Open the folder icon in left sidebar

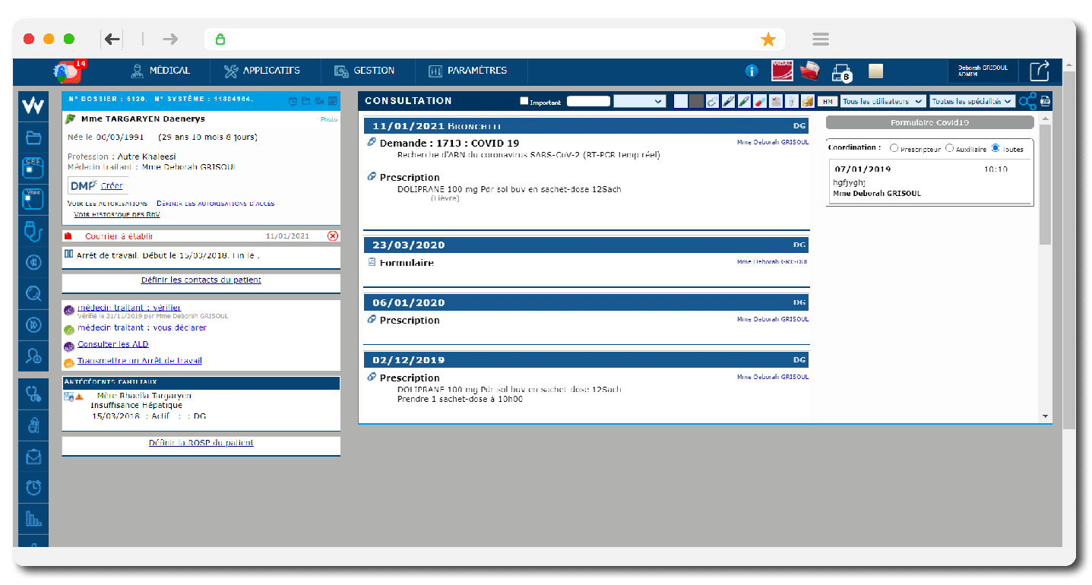point(33,138)
